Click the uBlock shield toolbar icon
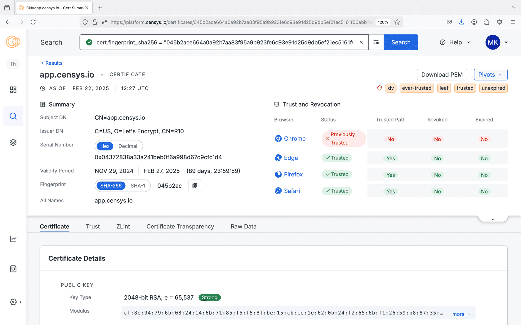This screenshot has width=521, height=325. 500,22
